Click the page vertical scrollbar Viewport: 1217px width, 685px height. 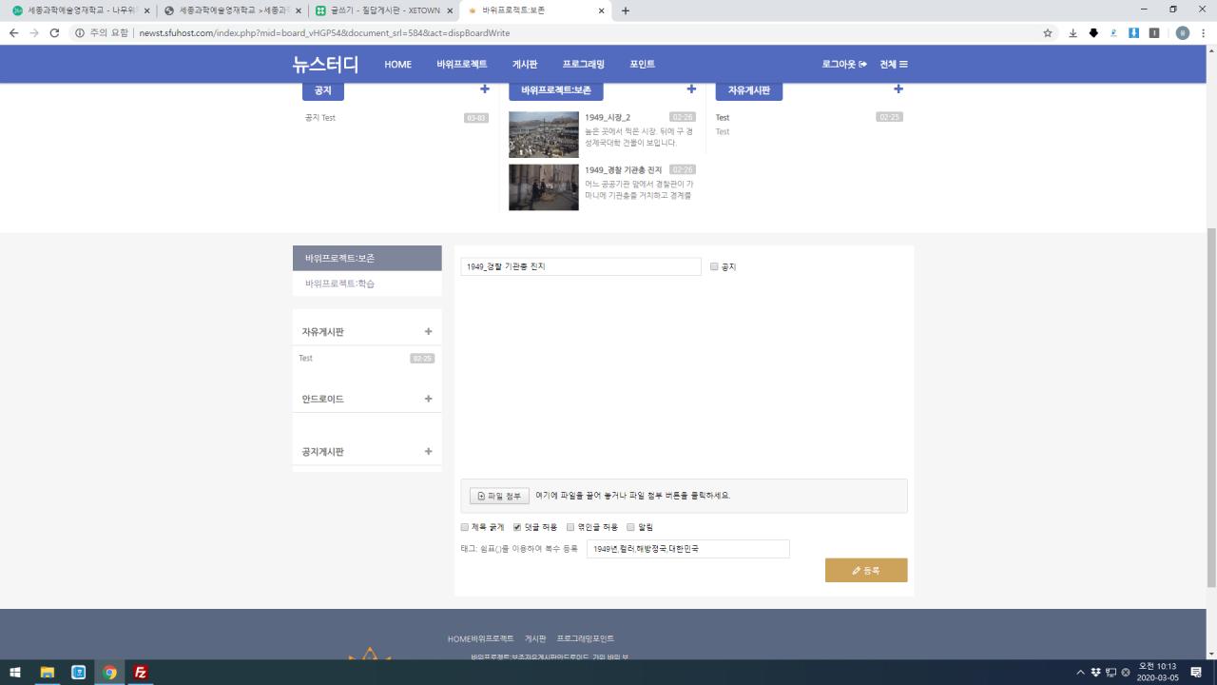1210,409
